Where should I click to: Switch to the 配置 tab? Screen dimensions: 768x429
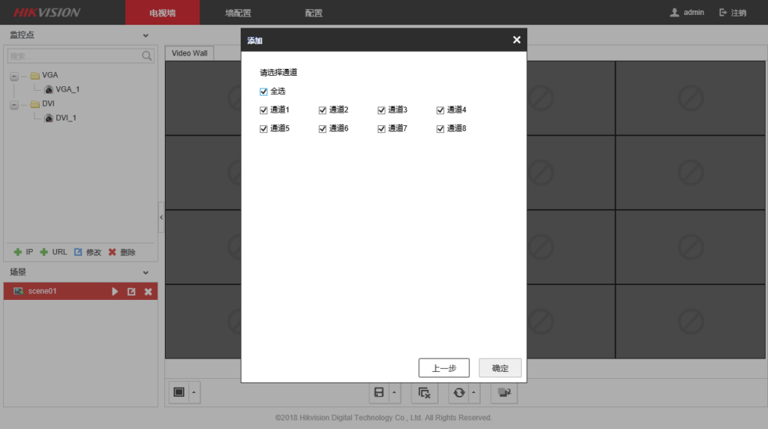(x=313, y=13)
